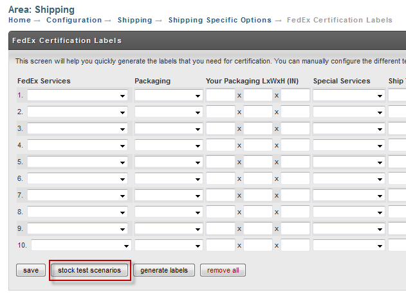Focus the width field in row 6

(x=258, y=178)
